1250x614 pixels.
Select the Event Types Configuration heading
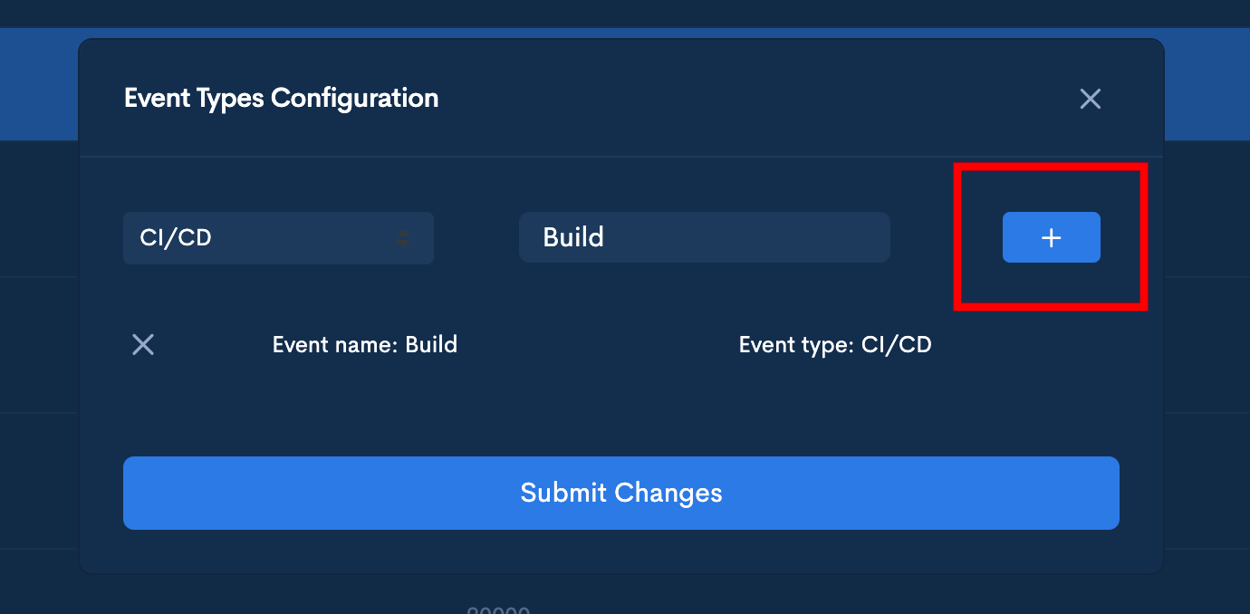coord(281,98)
